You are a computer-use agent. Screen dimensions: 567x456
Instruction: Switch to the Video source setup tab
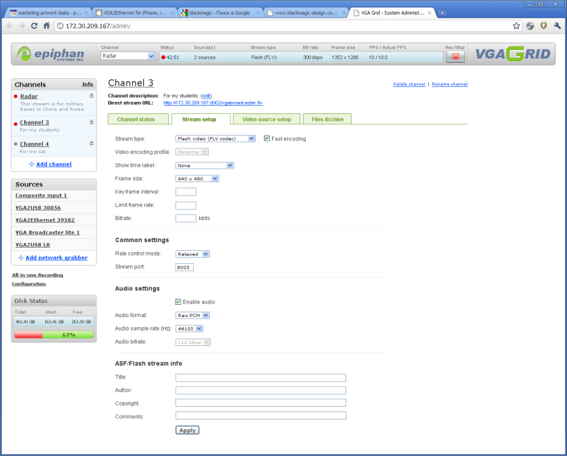click(x=267, y=119)
